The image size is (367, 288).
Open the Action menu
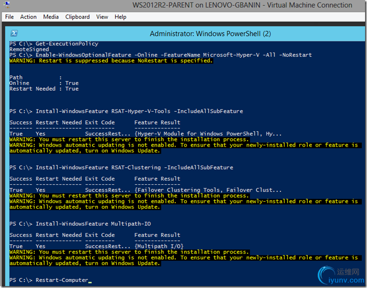tap(28, 17)
